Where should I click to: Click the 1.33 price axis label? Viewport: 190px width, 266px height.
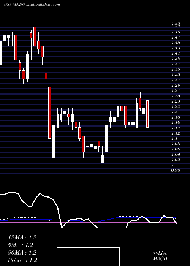[176, 74]
